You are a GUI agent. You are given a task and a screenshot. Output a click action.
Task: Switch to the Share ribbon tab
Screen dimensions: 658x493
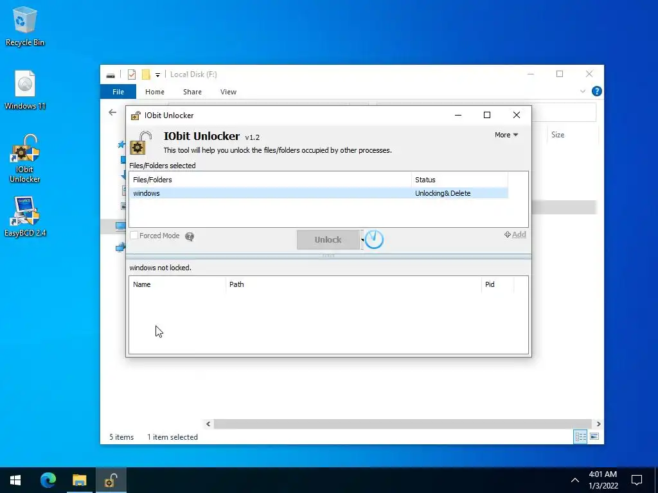click(192, 92)
